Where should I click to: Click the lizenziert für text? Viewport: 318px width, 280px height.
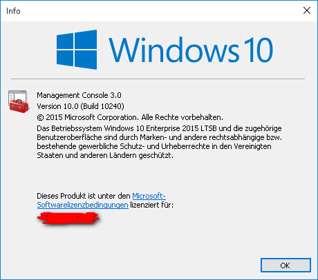(x=151, y=205)
